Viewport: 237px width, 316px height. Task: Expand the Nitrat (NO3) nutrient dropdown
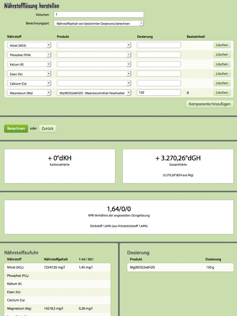click(29, 45)
